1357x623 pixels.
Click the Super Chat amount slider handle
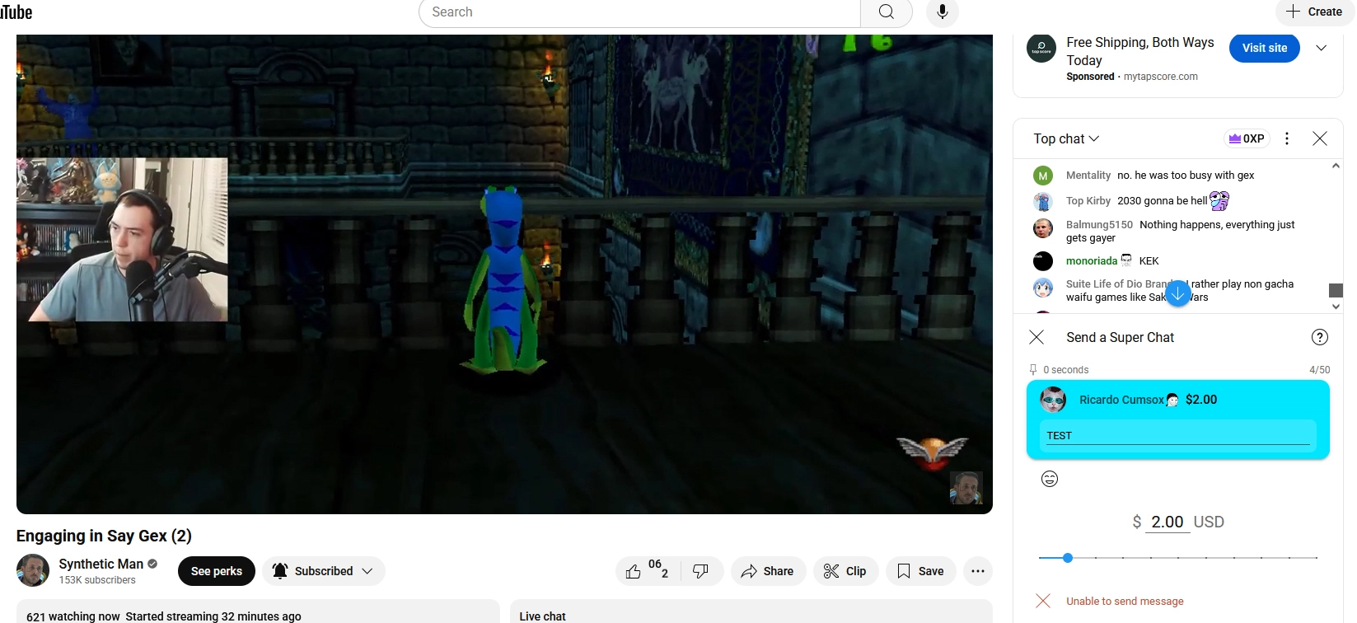click(1068, 558)
